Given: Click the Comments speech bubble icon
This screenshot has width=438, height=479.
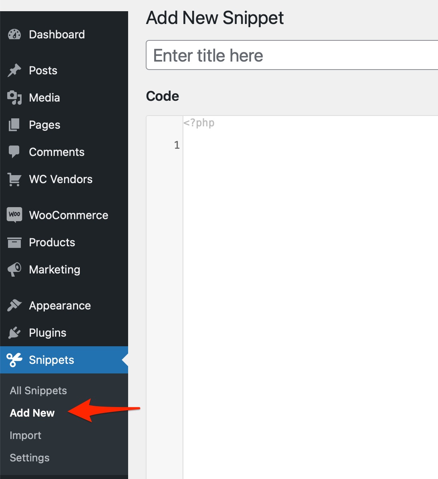Looking at the screenshot, I should [14, 152].
